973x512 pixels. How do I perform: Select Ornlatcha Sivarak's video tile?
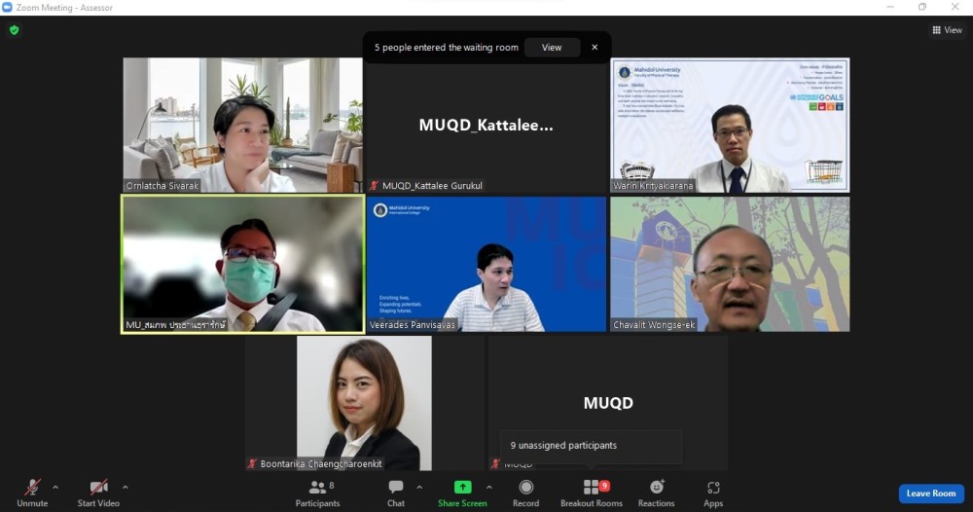pos(242,125)
